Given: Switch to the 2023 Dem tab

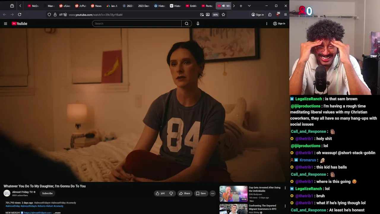Looking at the screenshot, I should tap(144, 6).
